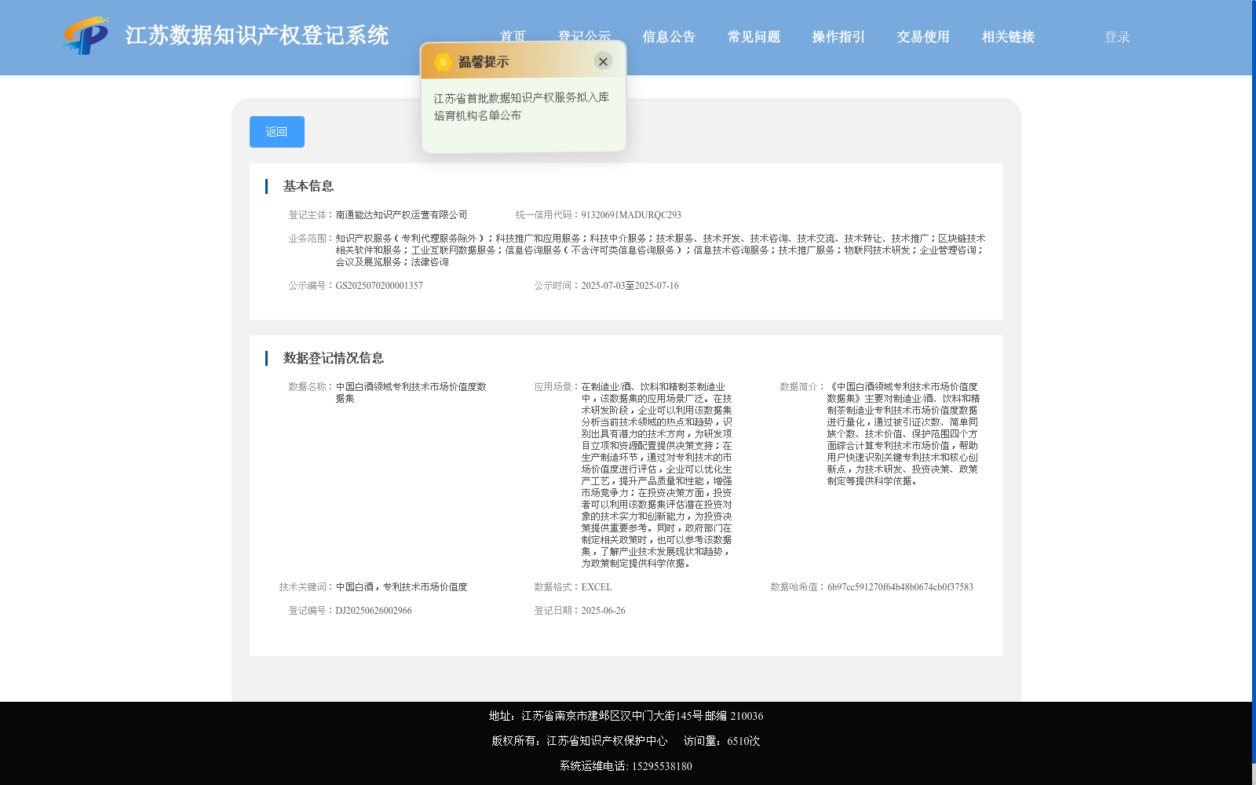Click the footer visit count 6510次

pos(743,741)
